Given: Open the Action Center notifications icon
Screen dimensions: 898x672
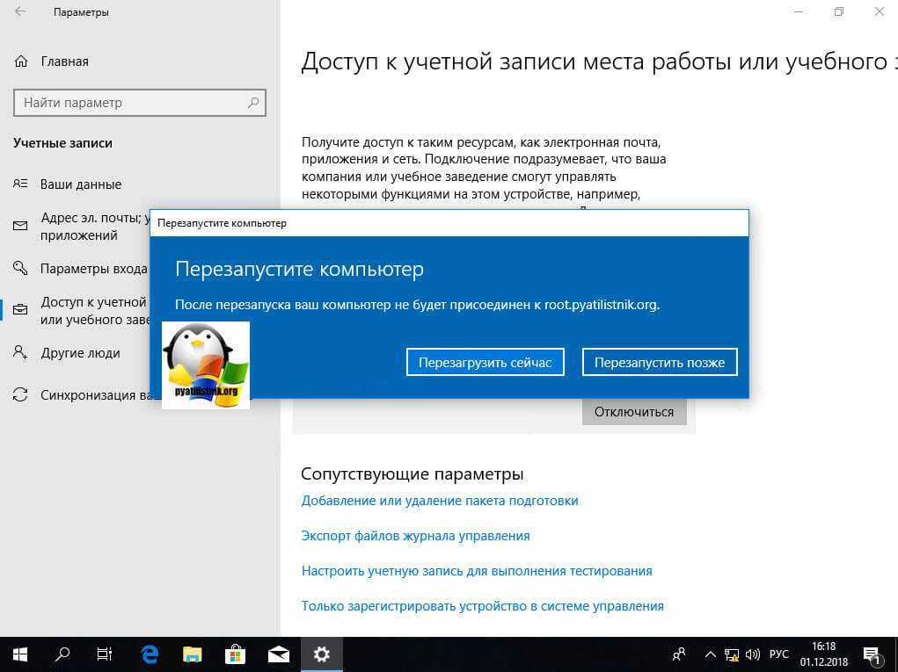Looking at the screenshot, I should pos(872,654).
